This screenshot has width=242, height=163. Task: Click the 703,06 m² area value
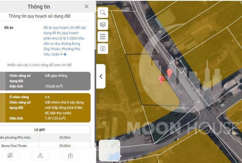click(x=54, y=87)
